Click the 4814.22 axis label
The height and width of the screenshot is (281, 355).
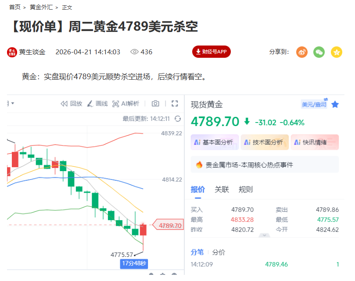tap(172, 179)
